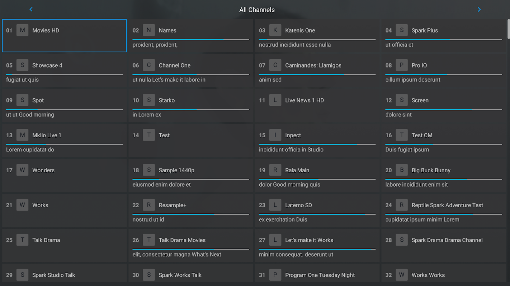Click the M logo icon of Movies HD
This screenshot has width=510, height=286.
22,30
